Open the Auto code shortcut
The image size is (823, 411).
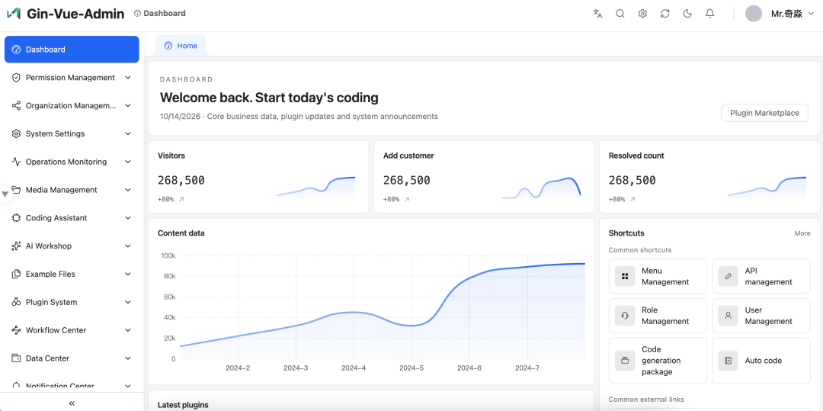click(761, 361)
